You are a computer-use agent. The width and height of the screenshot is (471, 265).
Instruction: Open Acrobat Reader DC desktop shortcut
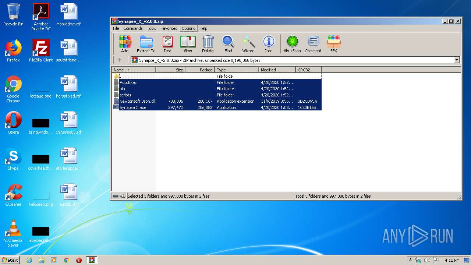(x=41, y=17)
